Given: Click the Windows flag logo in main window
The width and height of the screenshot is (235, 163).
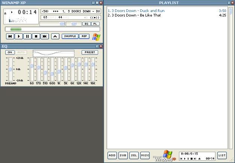Looking at the screenshot, I should [96, 37].
